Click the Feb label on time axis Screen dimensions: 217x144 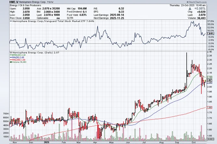coord(64,142)
